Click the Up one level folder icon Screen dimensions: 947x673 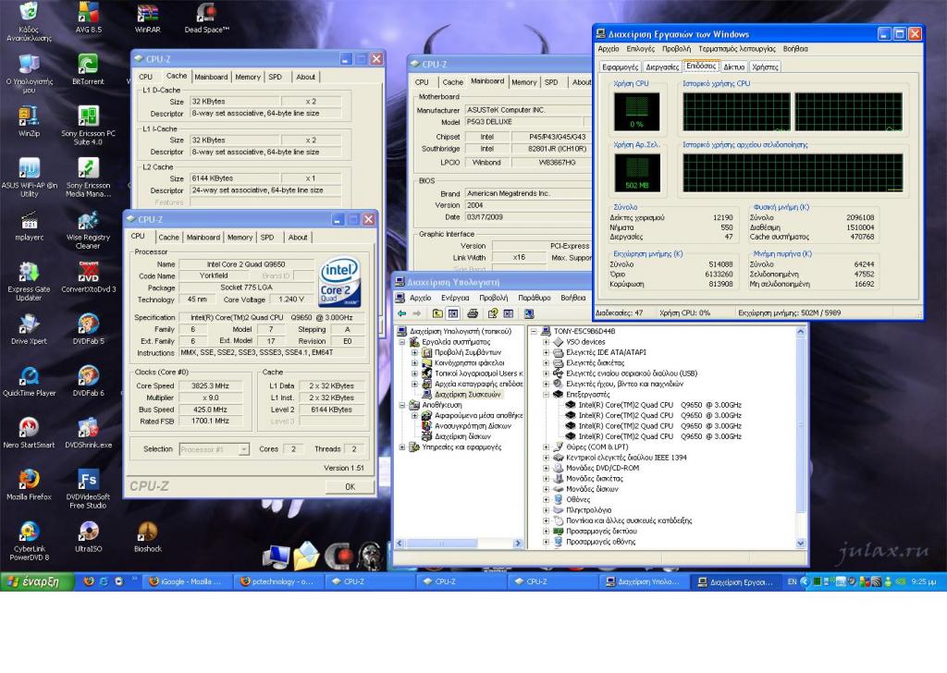pos(437,313)
